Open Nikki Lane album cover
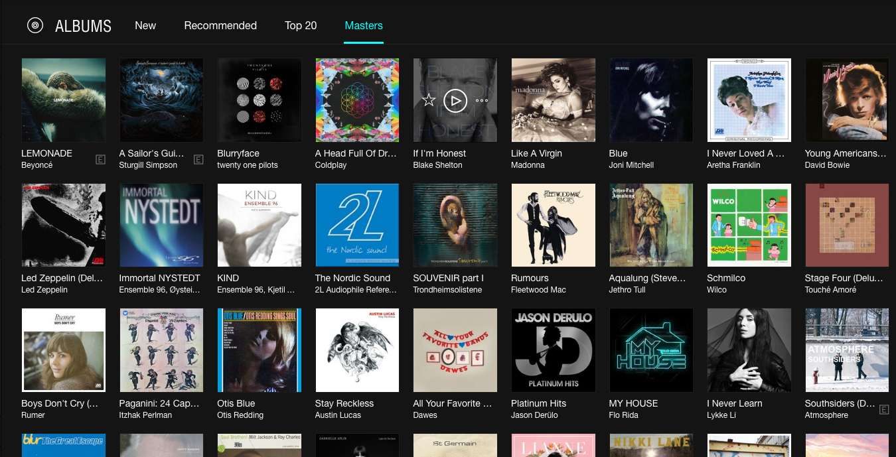Screen dimensions: 896x457 pyautogui.click(x=651, y=445)
